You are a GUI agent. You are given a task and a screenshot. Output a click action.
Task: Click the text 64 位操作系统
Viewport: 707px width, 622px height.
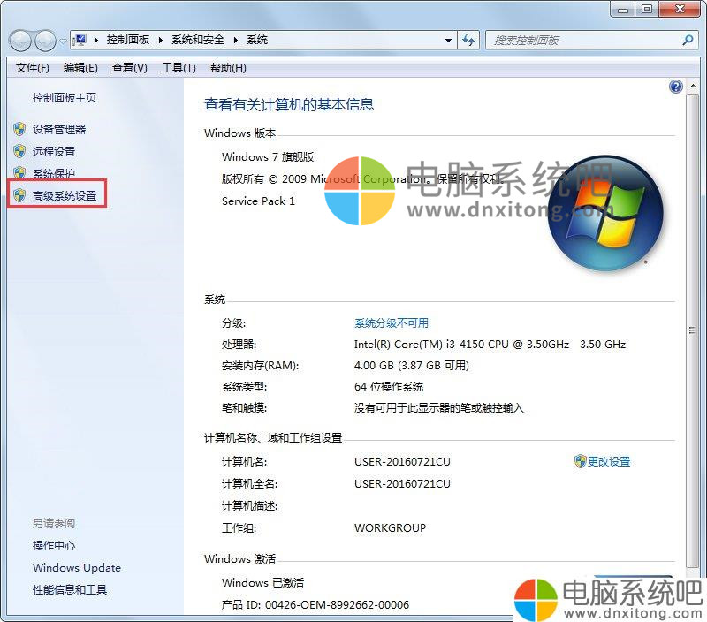389,387
